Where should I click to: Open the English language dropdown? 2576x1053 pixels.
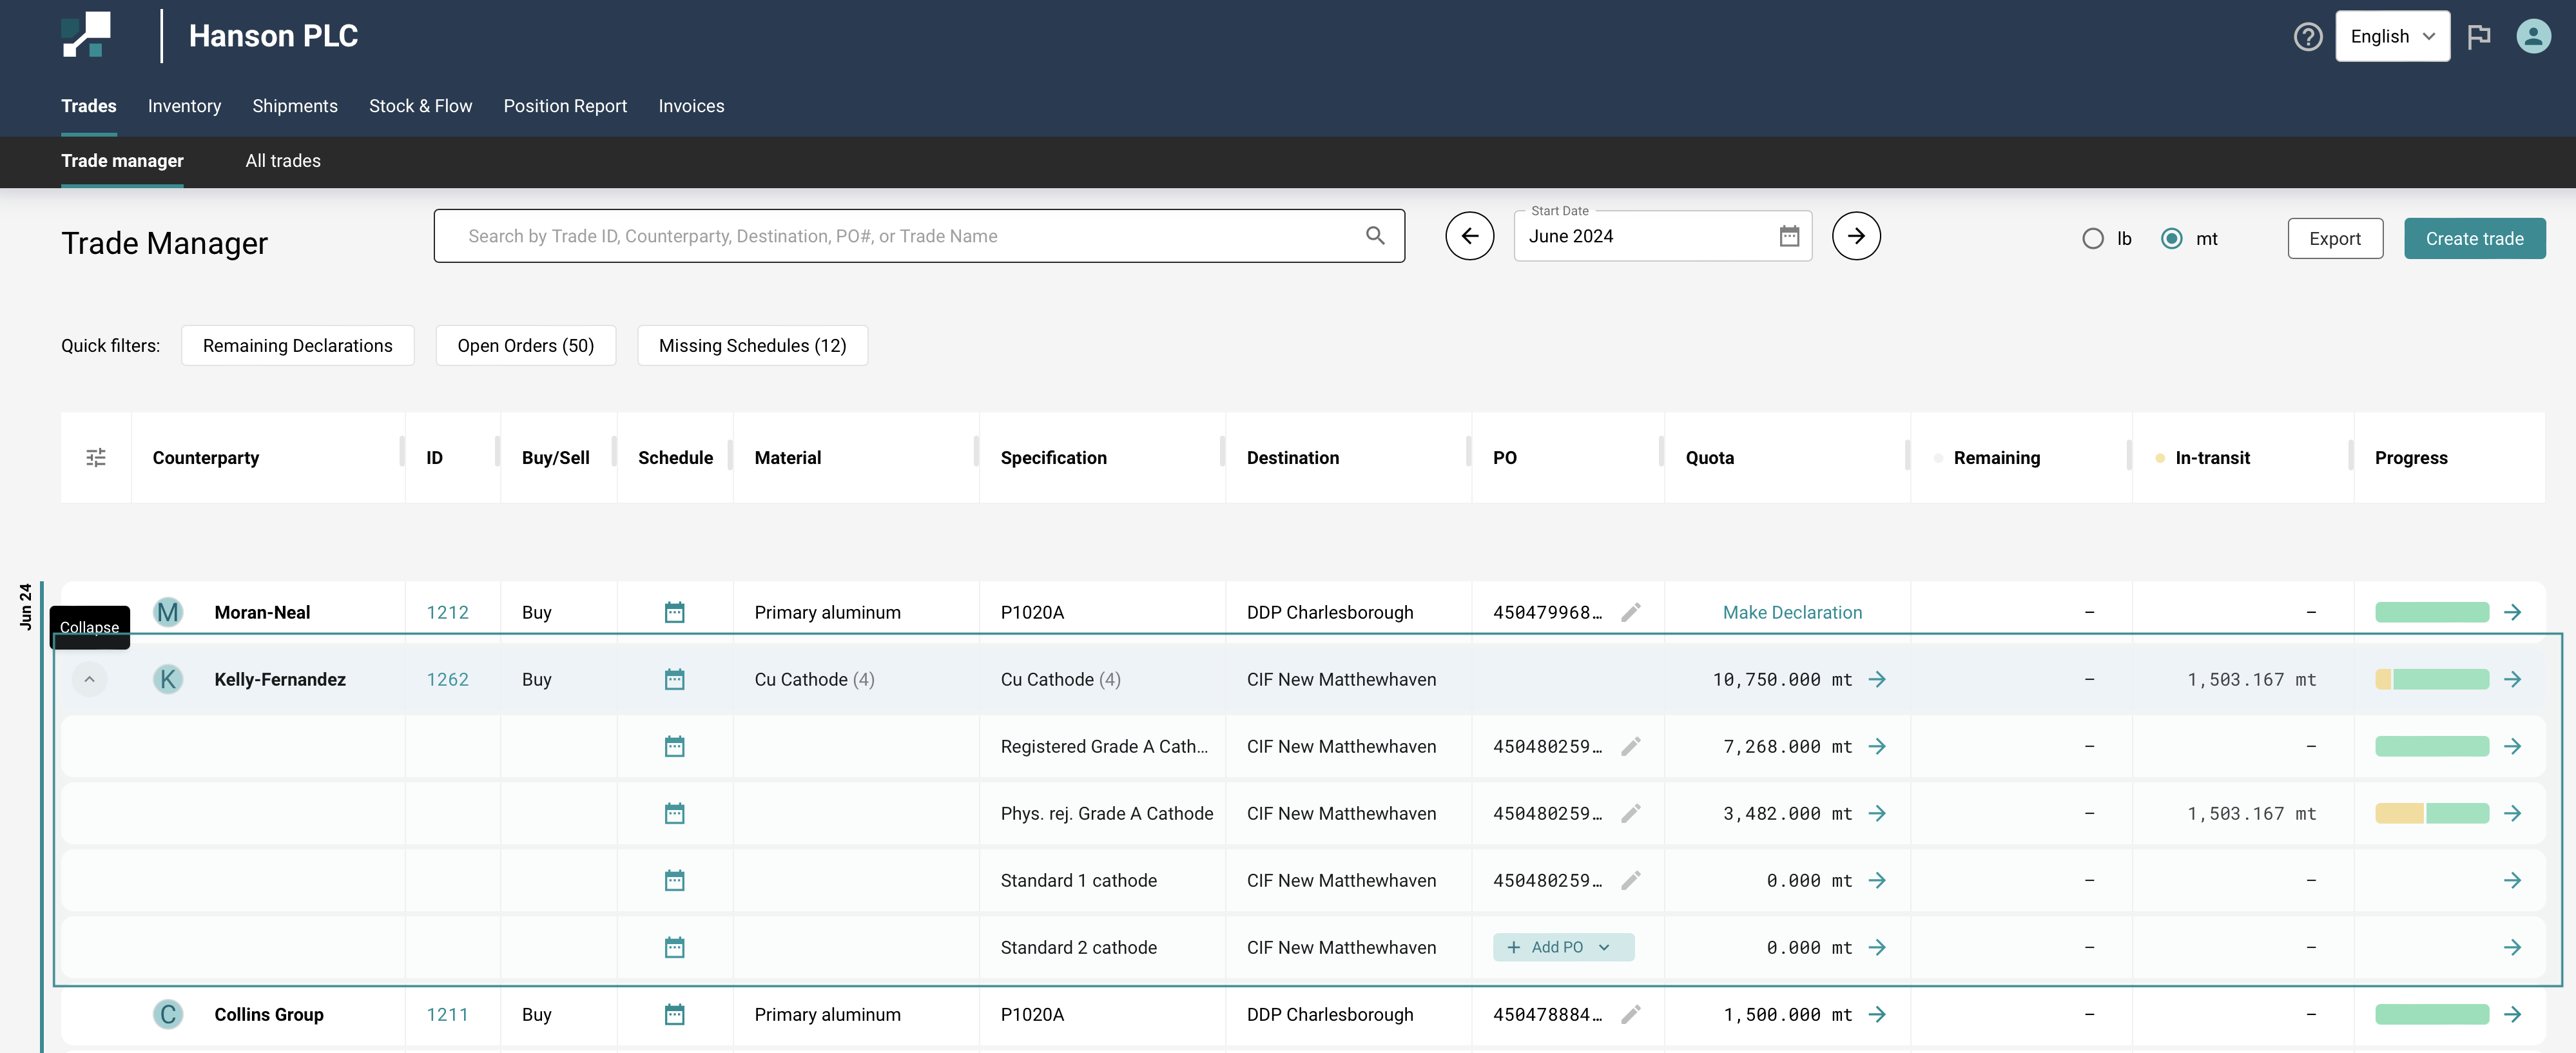click(2392, 37)
